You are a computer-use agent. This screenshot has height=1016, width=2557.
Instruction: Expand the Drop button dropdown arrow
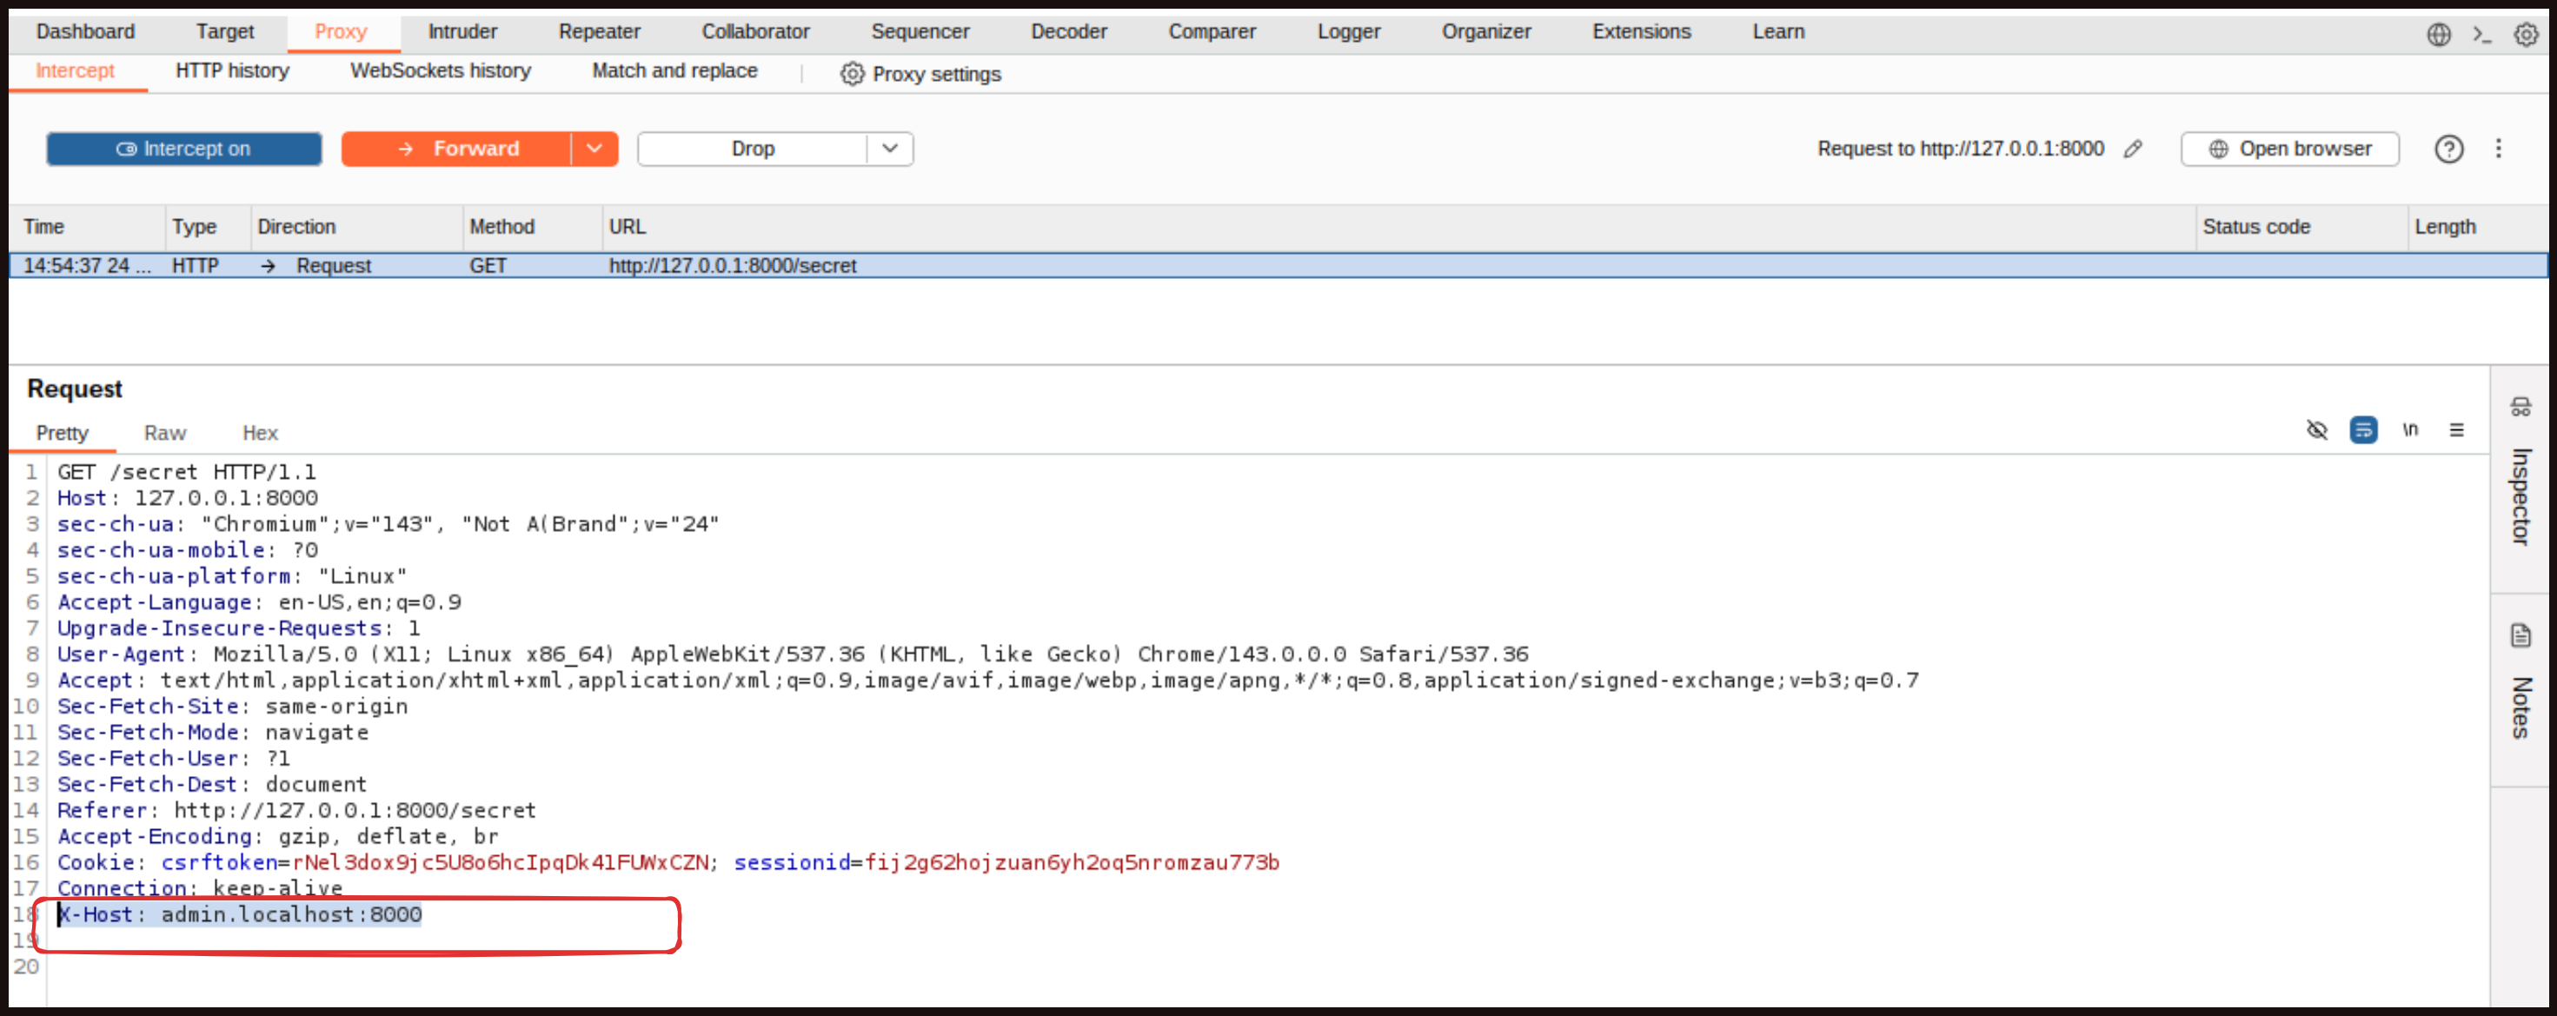889,149
